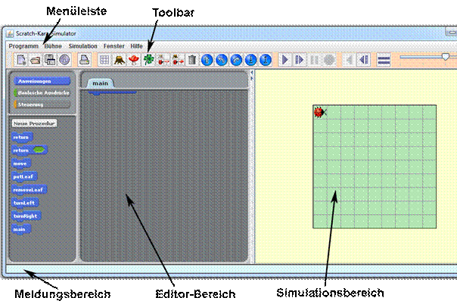The image size is (457, 304).
Task: Click the open folder icon
Action: [x=36, y=59]
